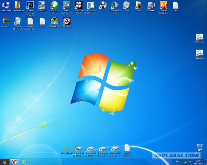207x165 pixels.
Task: Select the OGS Evolution mod launcher icon
Action: pyautogui.click(x=91, y=8)
